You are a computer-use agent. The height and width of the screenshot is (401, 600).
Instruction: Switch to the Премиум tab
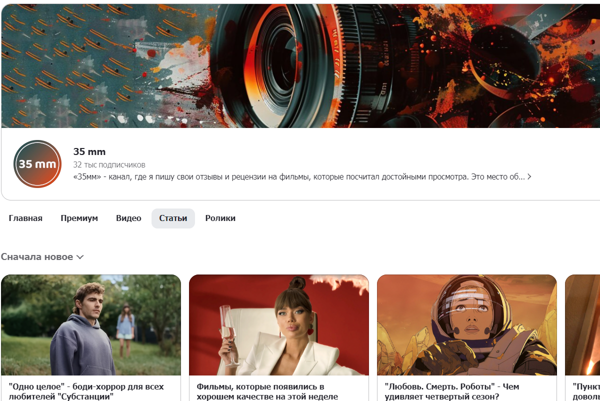pyautogui.click(x=79, y=218)
